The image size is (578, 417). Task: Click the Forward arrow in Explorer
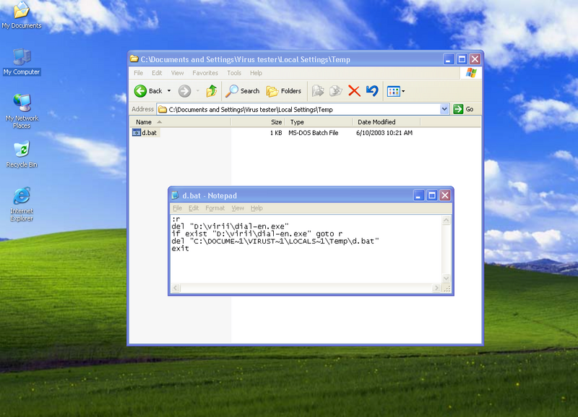[x=185, y=91]
